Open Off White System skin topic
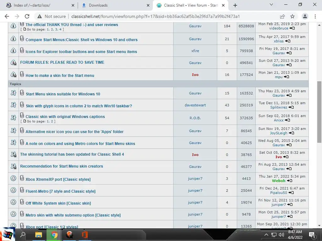 click(x=58, y=203)
